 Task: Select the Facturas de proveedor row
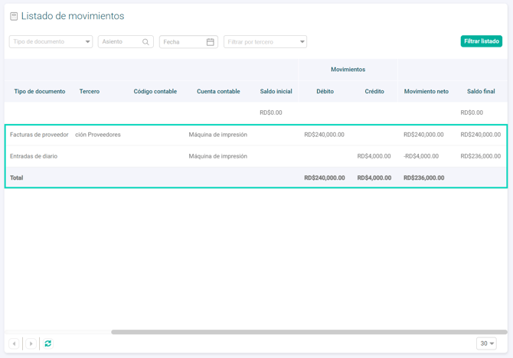coord(39,135)
